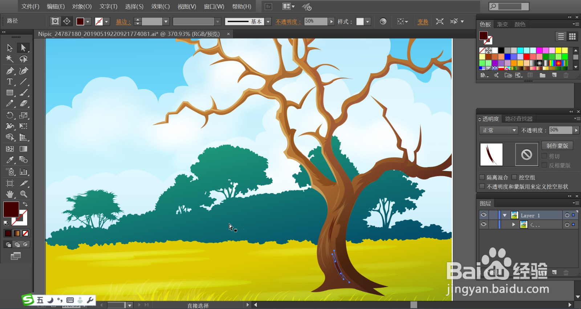Select the Hand tool
This screenshot has height=309, width=581.
10,194
